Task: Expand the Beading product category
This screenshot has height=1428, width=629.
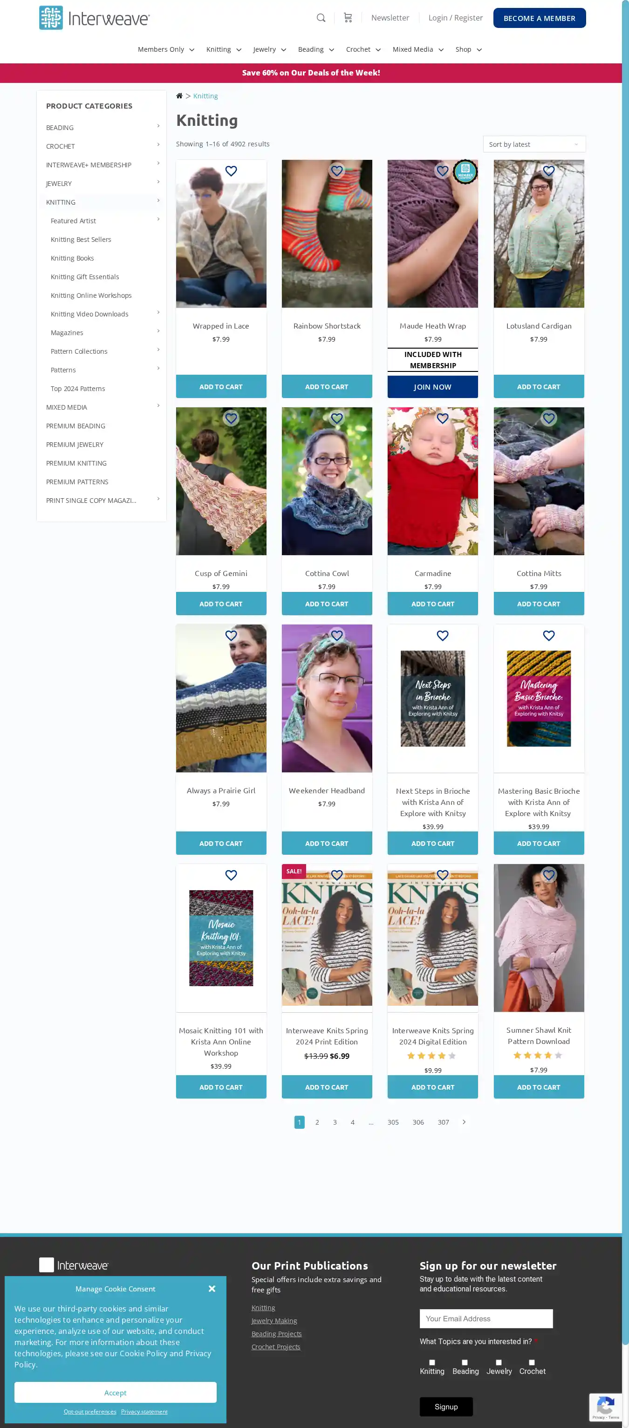Action: [x=158, y=126]
